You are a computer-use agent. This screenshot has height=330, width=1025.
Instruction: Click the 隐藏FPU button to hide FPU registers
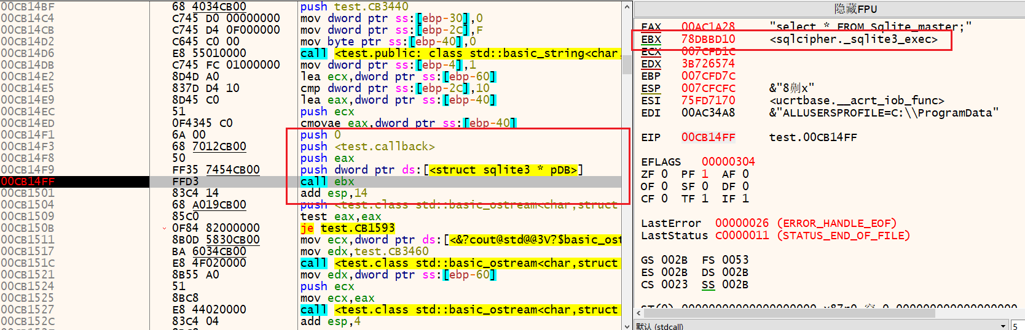(855, 9)
